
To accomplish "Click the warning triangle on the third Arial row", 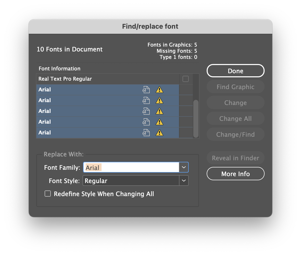I will coord(159,111).
